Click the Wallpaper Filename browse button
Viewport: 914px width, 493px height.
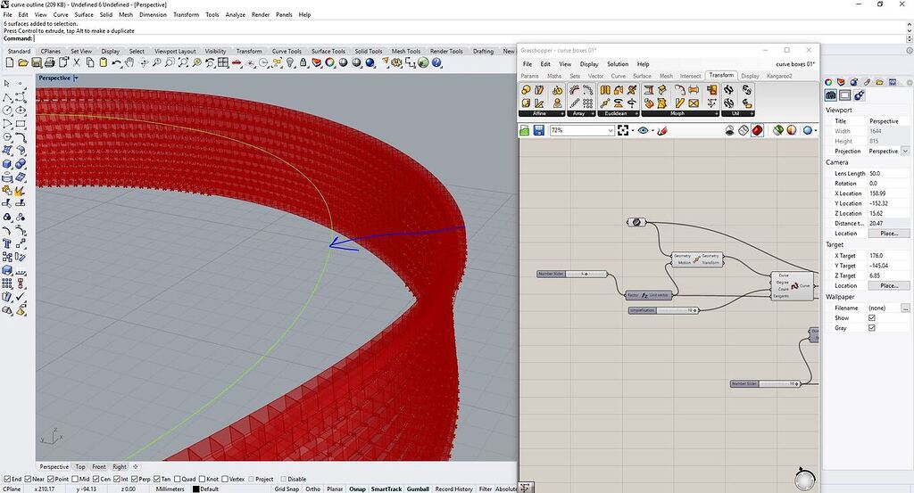tap(905, 308)
